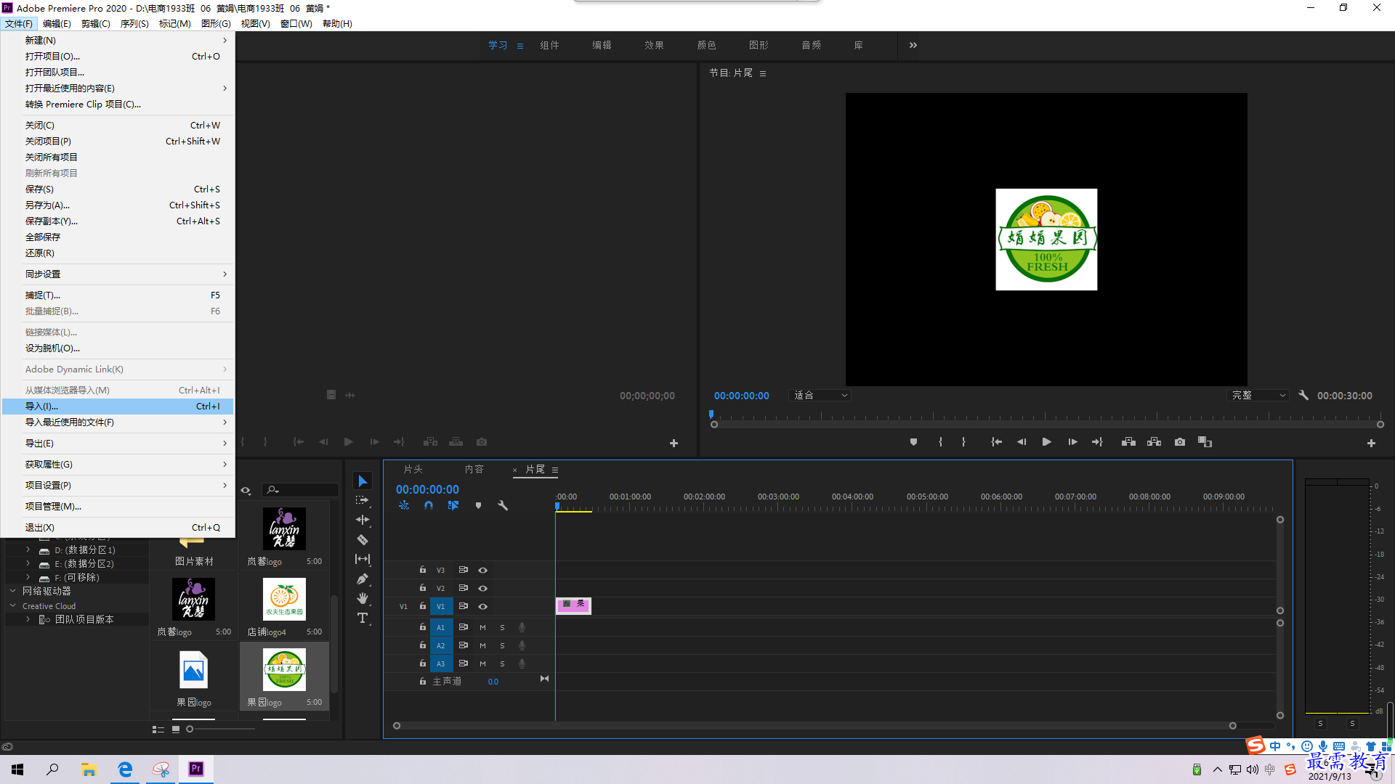This screenshot has width=1395, height=784.
Task: Expand workspace overflow chevron
Action: (913, 45)
